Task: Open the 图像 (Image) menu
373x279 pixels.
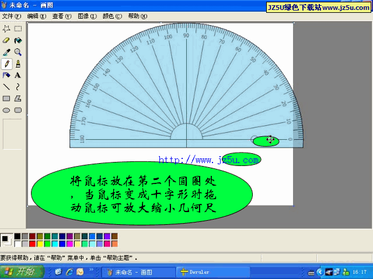Action: (x=87, y=16)
